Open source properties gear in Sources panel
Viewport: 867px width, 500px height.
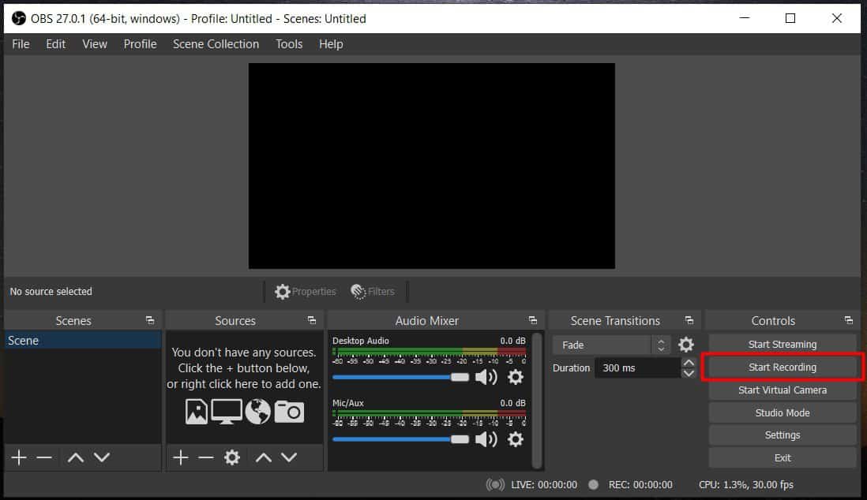point(232,457)
